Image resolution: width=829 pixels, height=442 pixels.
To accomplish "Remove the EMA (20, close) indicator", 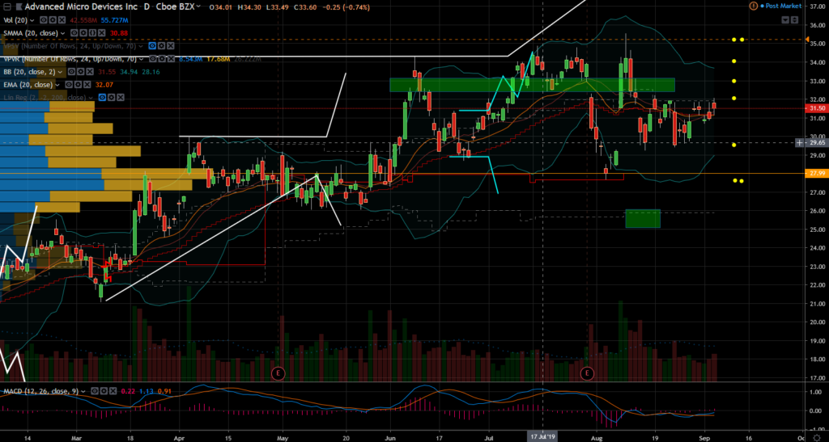I will tap(87, 84).
